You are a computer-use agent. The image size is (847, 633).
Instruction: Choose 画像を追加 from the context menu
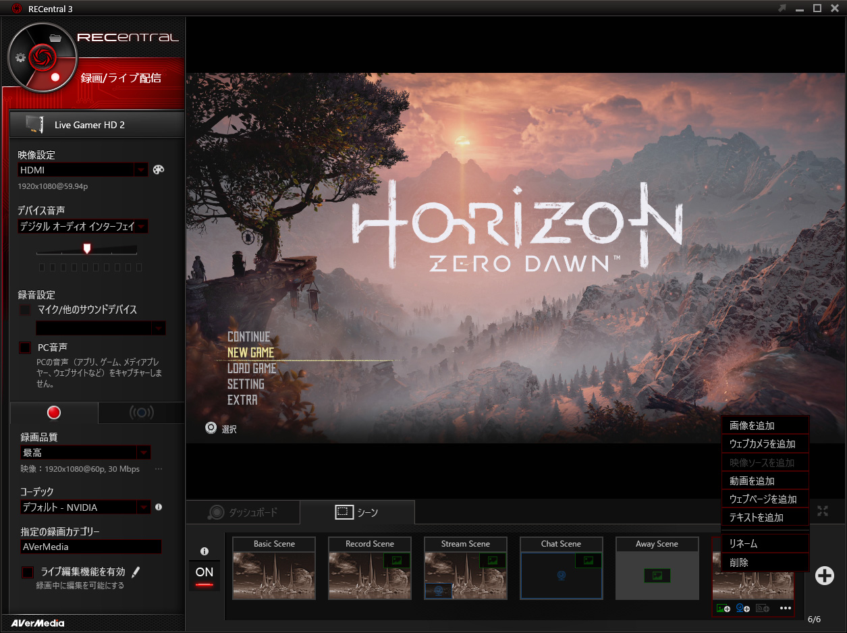tap(765, 426)
